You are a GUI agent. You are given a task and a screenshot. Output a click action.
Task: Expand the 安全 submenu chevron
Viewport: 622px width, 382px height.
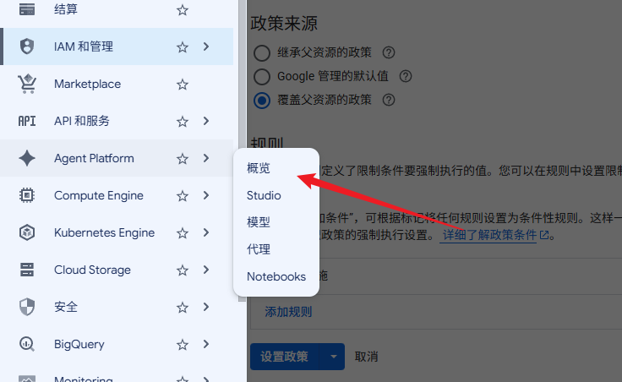tap(206, 307)
